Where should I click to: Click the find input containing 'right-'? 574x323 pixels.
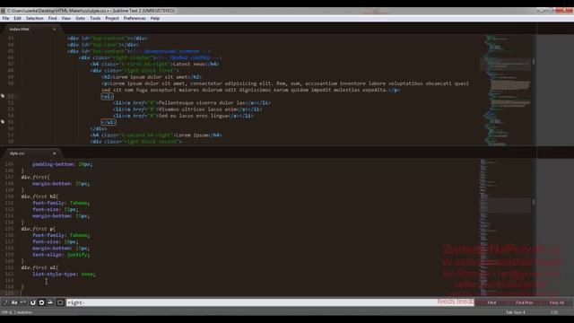point(270,302)
